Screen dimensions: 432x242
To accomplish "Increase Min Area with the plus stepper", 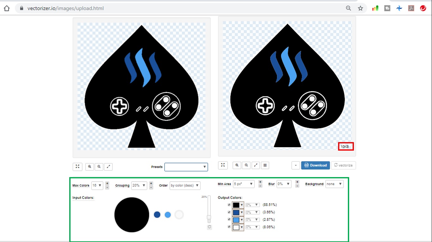I will point(260,182).
